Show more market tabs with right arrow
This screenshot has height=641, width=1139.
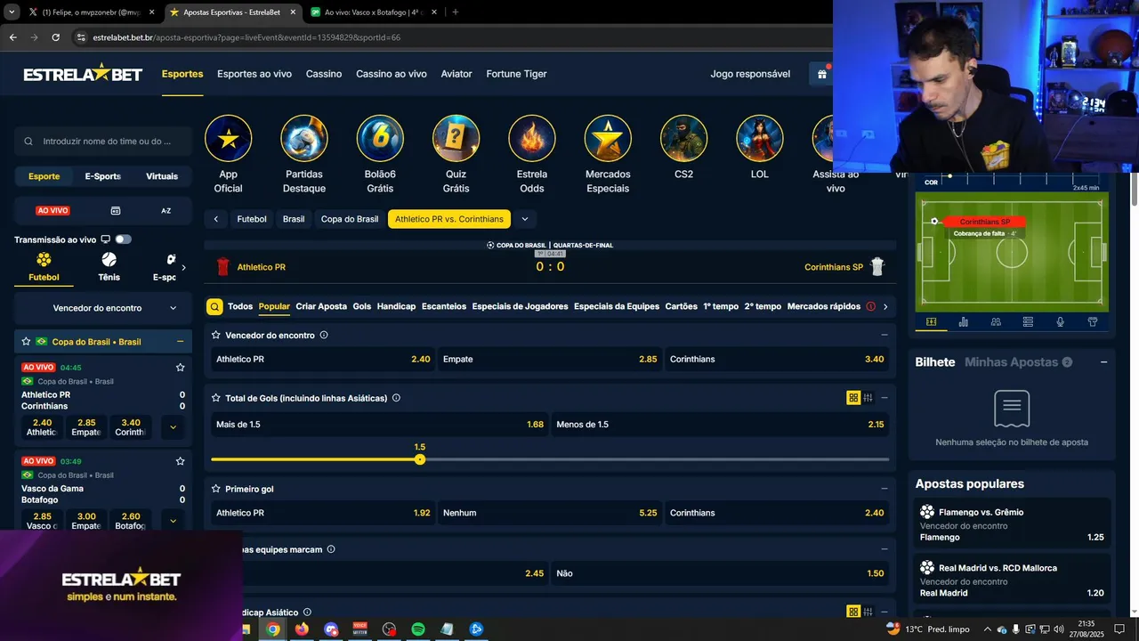pyautogui.click(x=885, y=306)
